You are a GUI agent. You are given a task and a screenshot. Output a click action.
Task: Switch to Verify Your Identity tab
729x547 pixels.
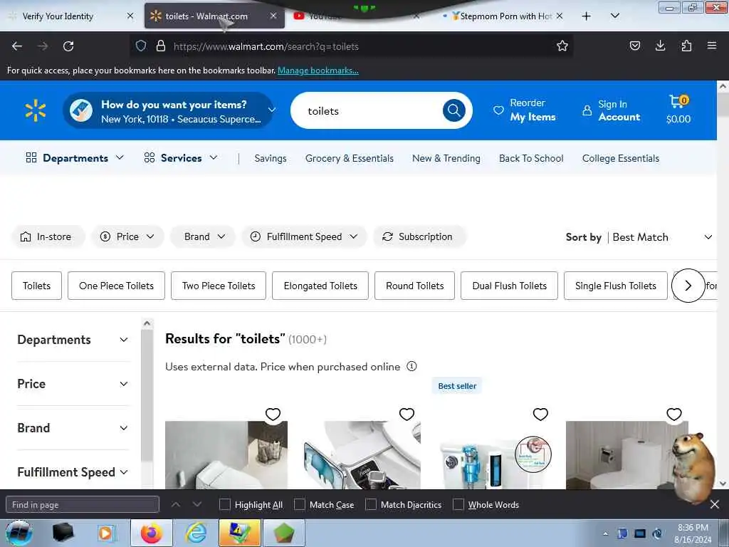pyautogui.click(x=70, y=16)
